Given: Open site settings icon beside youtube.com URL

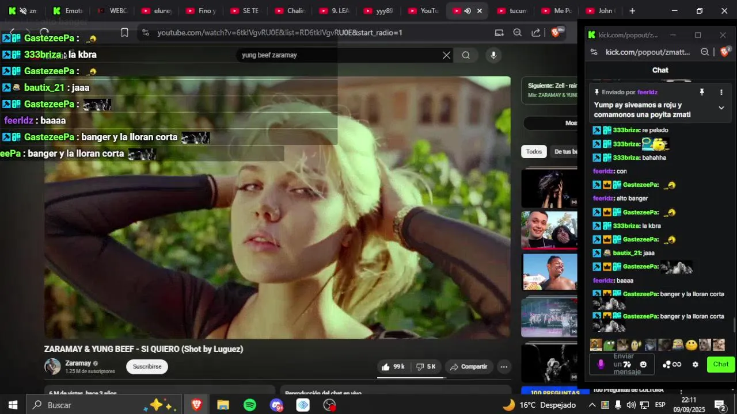Looking at the screenshot, I should [x=145, y=33].
